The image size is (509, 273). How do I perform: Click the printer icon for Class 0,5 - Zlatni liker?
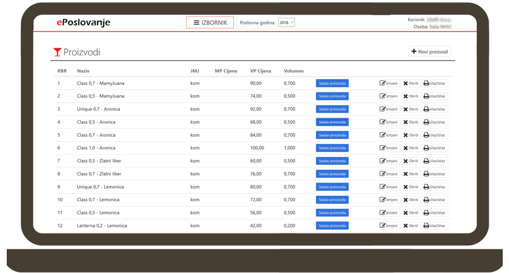(426, 161)
